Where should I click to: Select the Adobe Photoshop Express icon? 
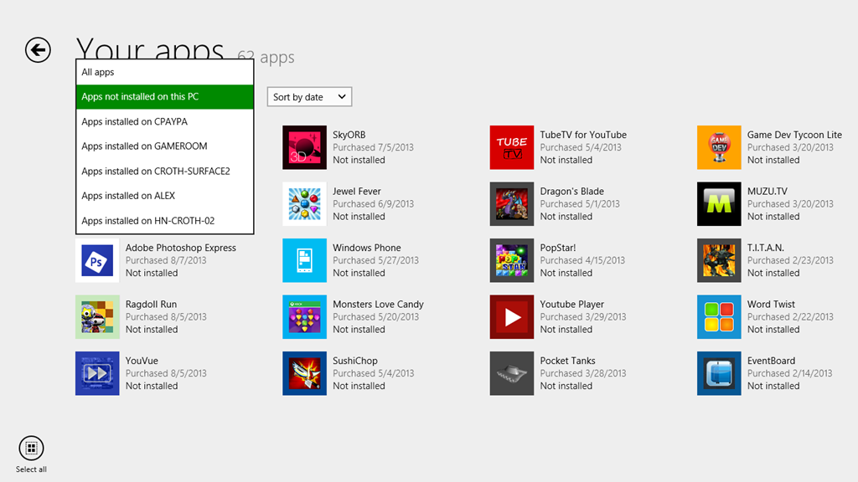(97, 260)
